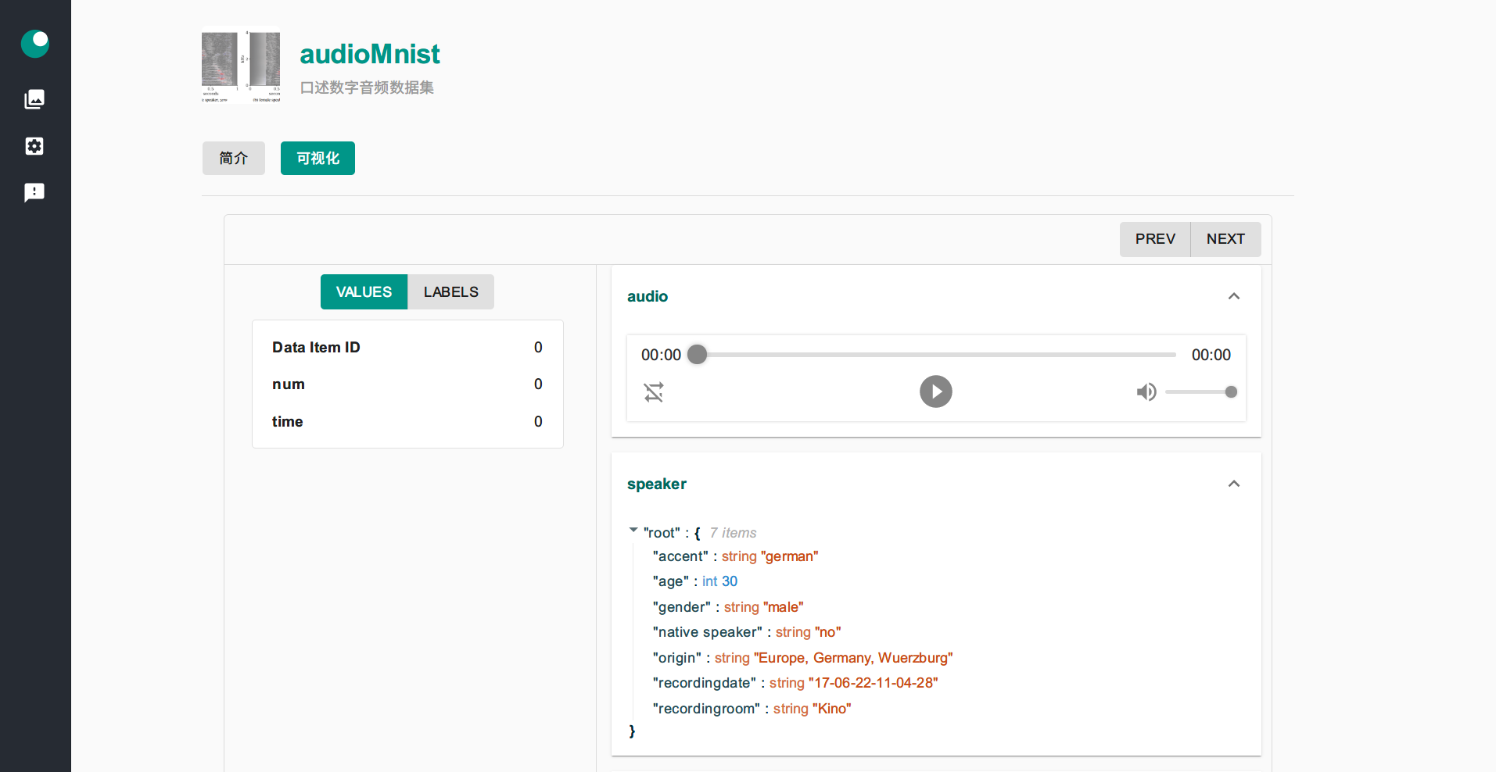The image size is (1496, 772).
Task: Go to the NEXT data item
Action: pos(1225,239)
